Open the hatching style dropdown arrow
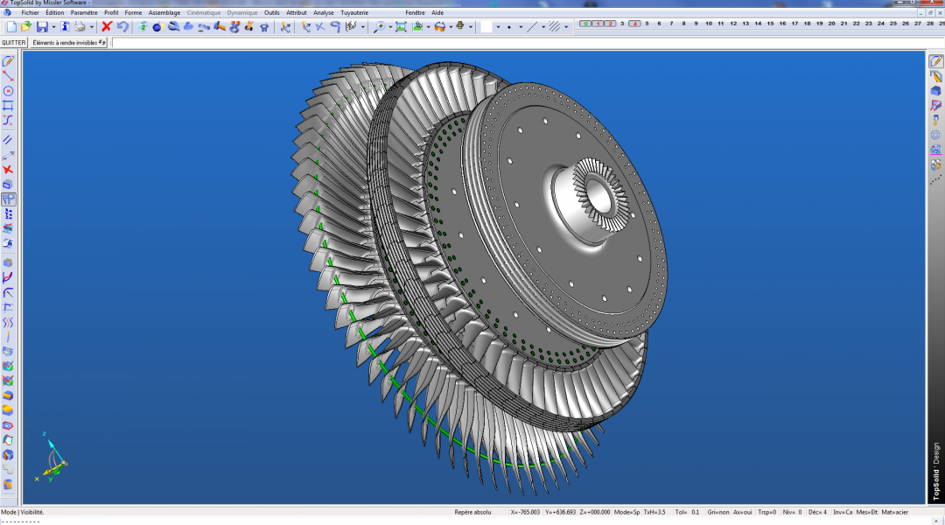 (566, 26)
